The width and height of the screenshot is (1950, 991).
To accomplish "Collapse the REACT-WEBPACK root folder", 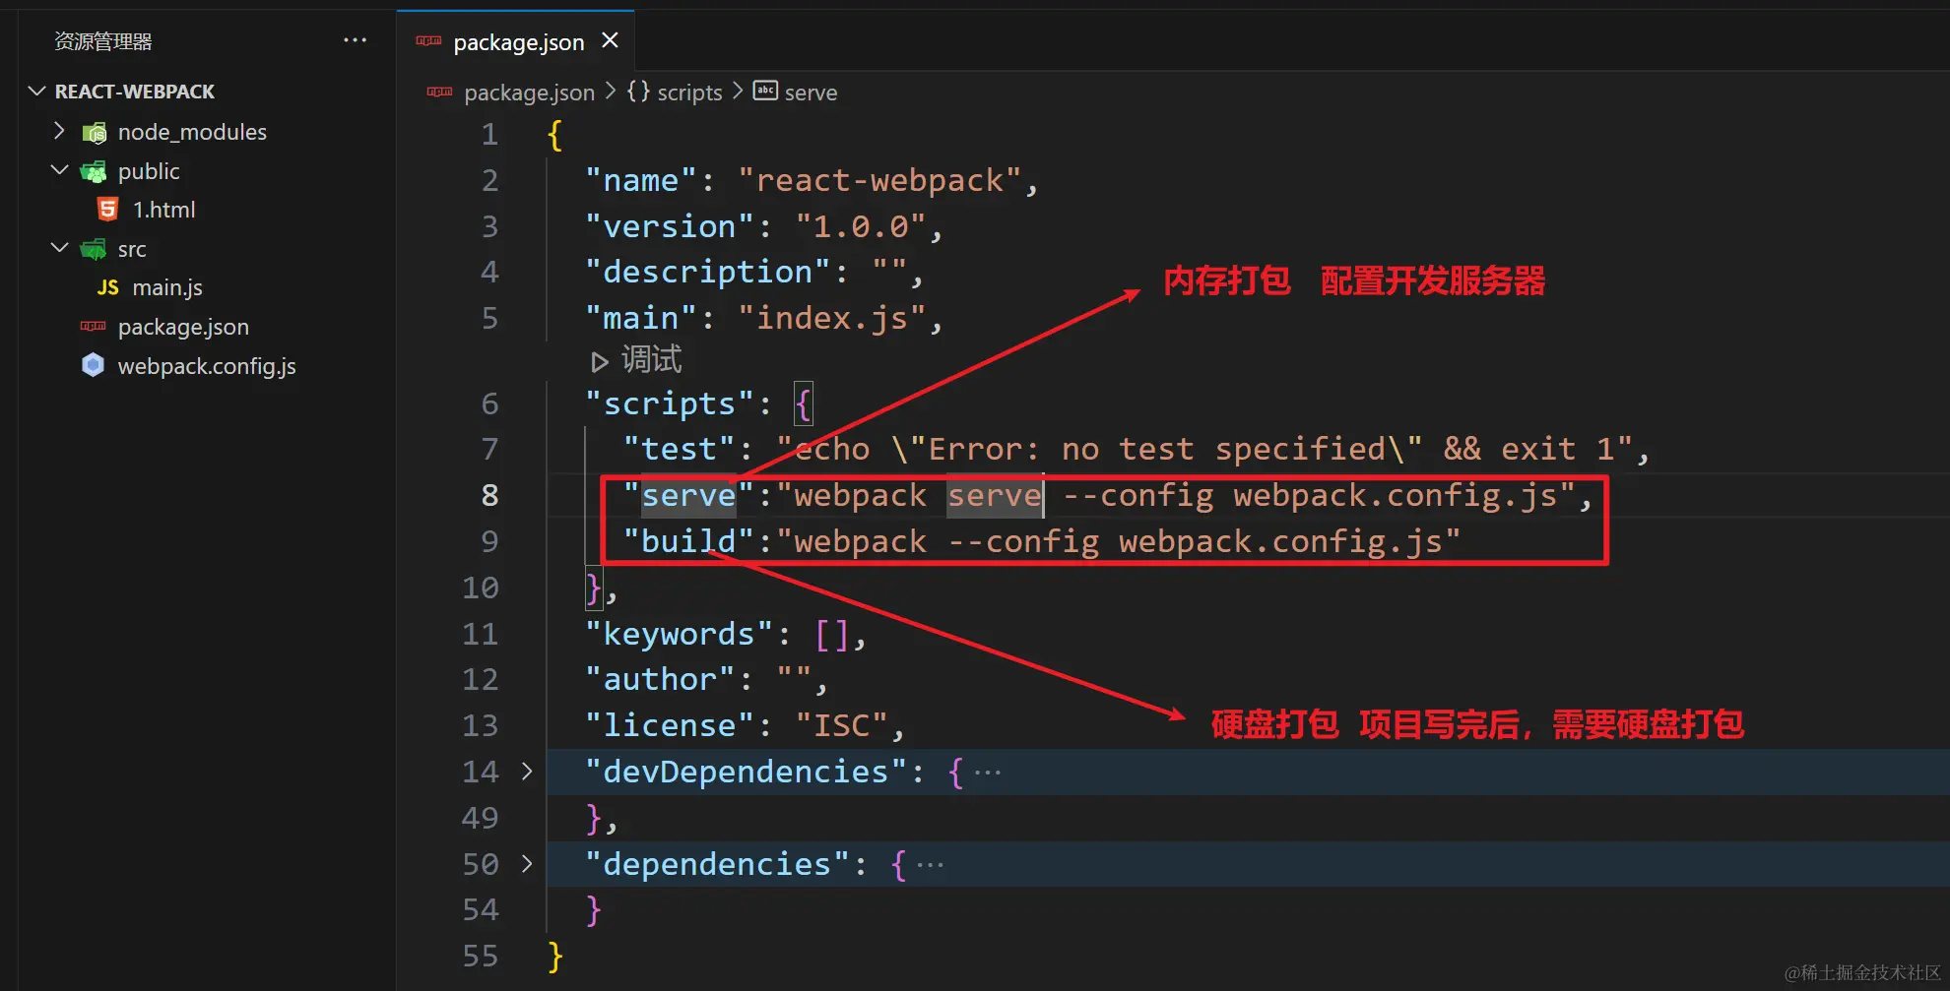I will pos(37,92).
